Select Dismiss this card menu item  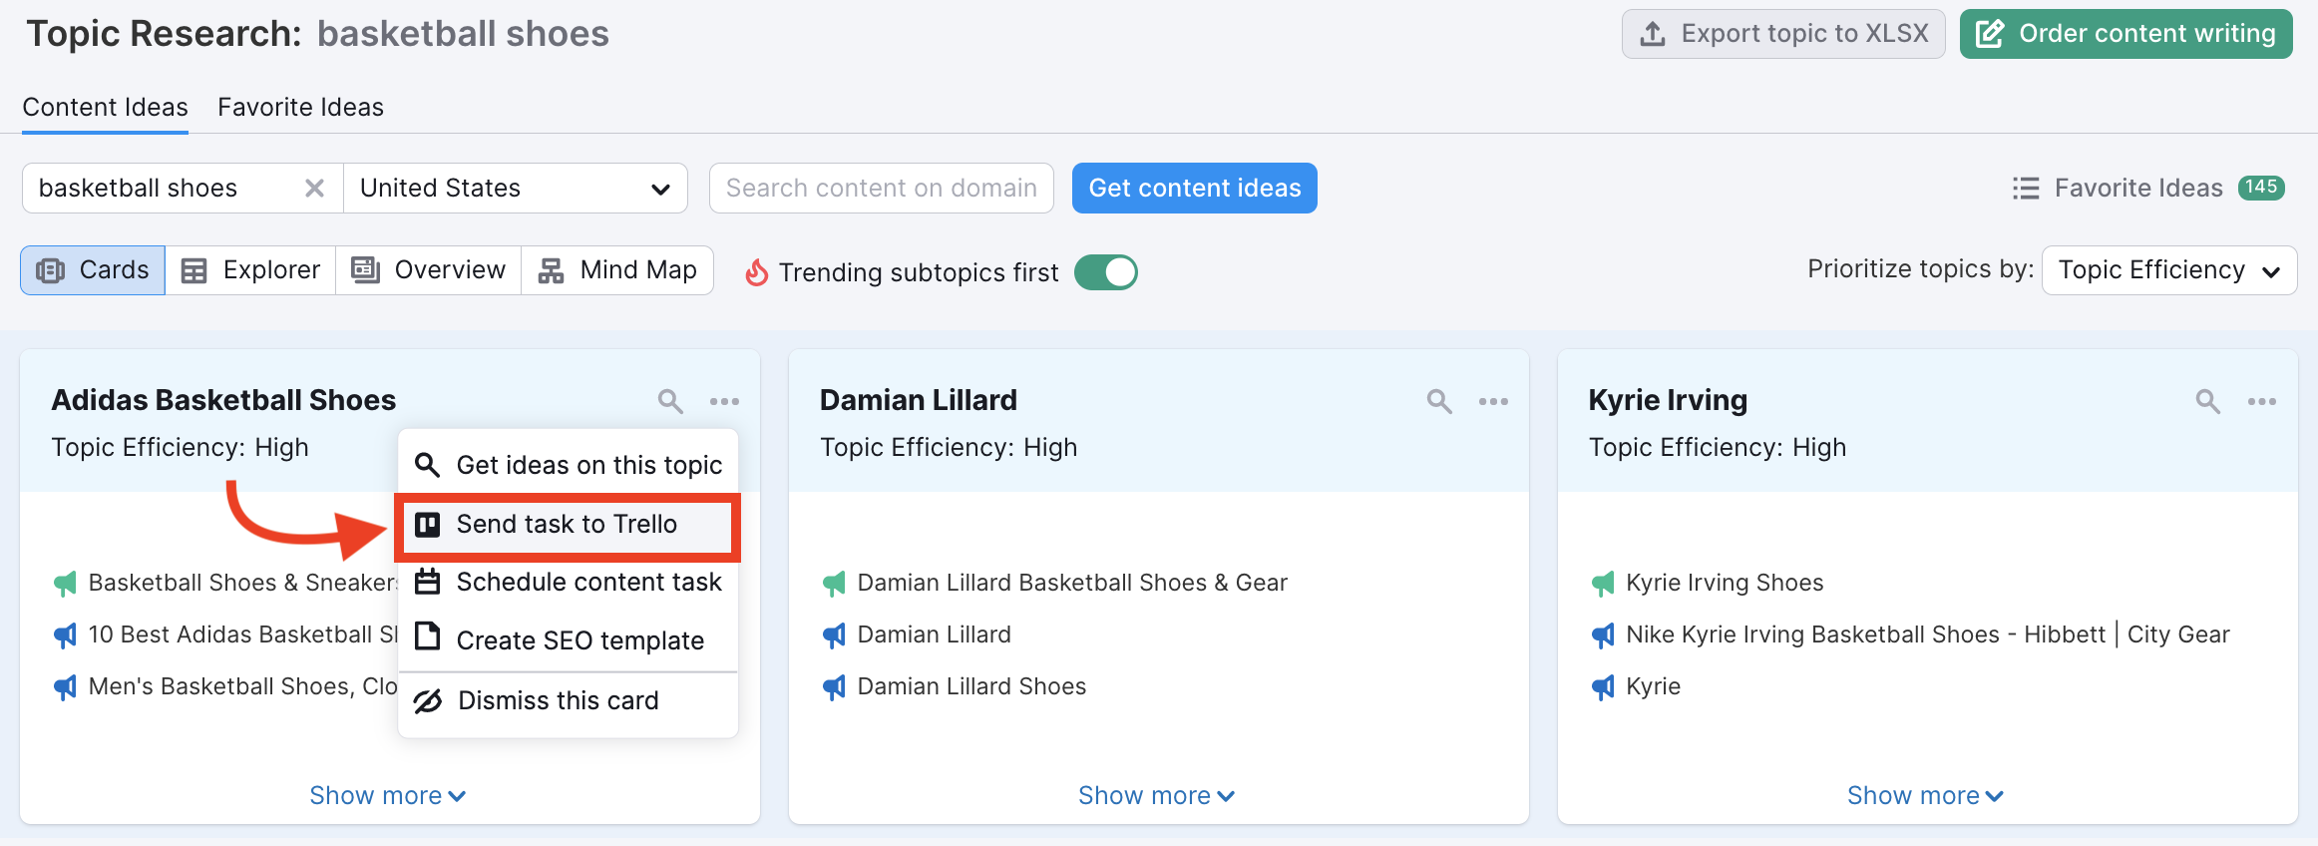click(568, 700)
